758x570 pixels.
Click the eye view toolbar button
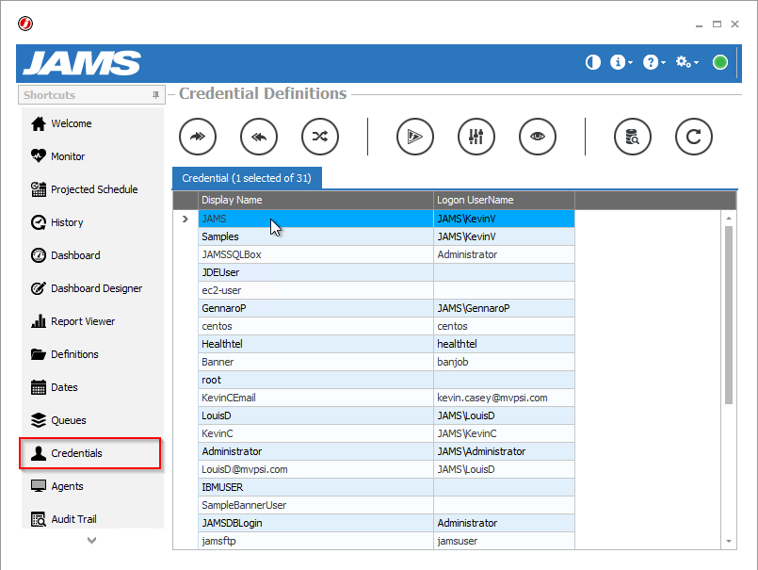pyautogui.click(x=538, y=137)
